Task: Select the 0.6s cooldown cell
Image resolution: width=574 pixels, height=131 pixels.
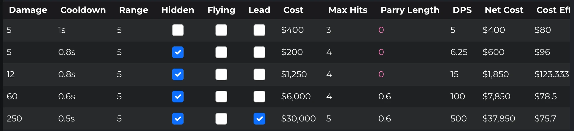Action: pos(67,97)
